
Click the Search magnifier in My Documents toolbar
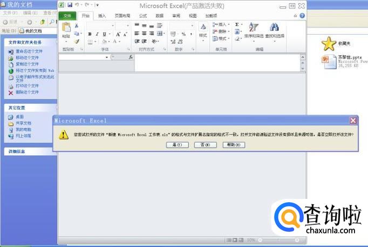pyautogui.click(x=52, y=22)
